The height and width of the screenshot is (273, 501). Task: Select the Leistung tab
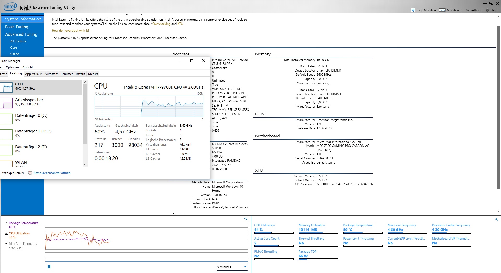(x=16, y=74)
